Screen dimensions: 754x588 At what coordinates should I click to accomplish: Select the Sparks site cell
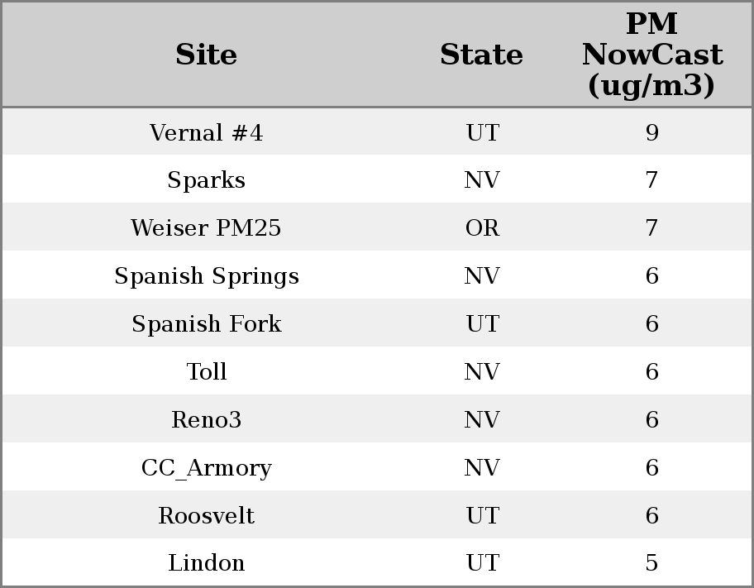[206, 180]
